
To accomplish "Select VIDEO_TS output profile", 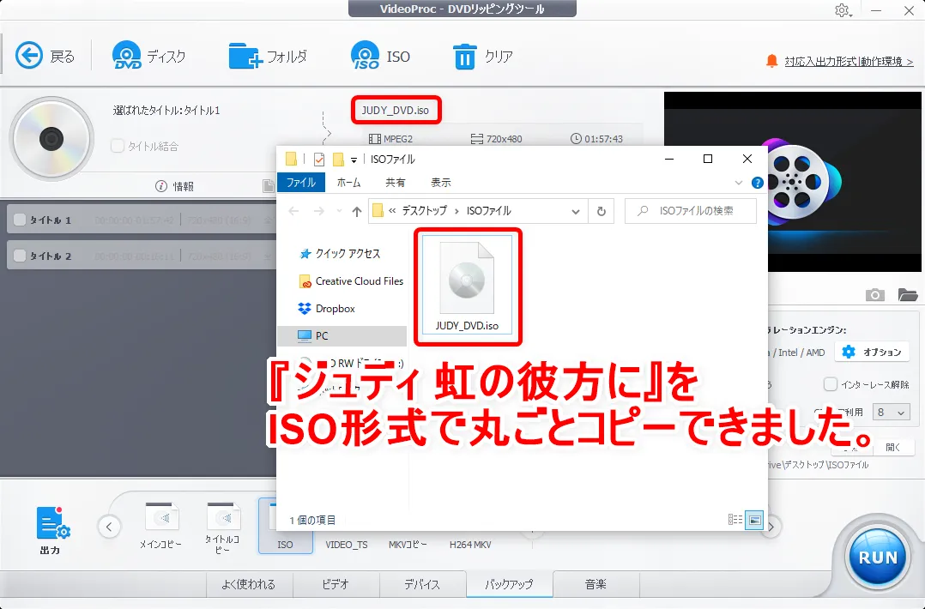I will click(347, 544).
